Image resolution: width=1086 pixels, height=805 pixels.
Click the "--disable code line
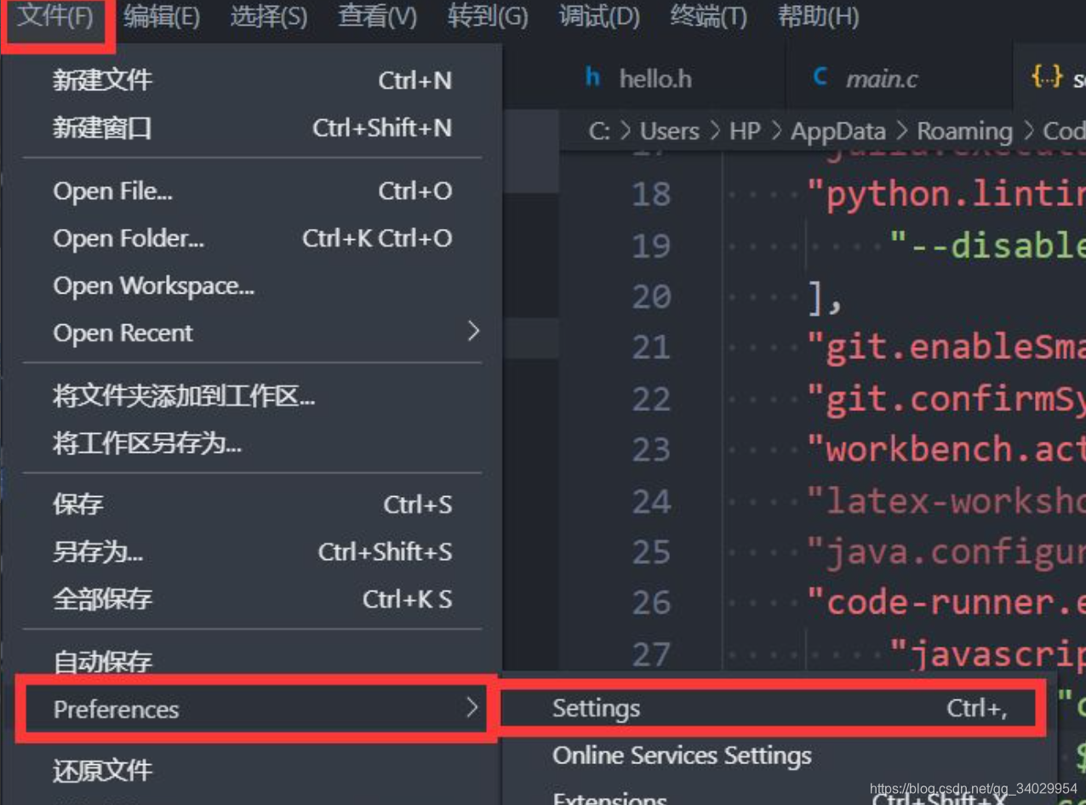(987, 246)
